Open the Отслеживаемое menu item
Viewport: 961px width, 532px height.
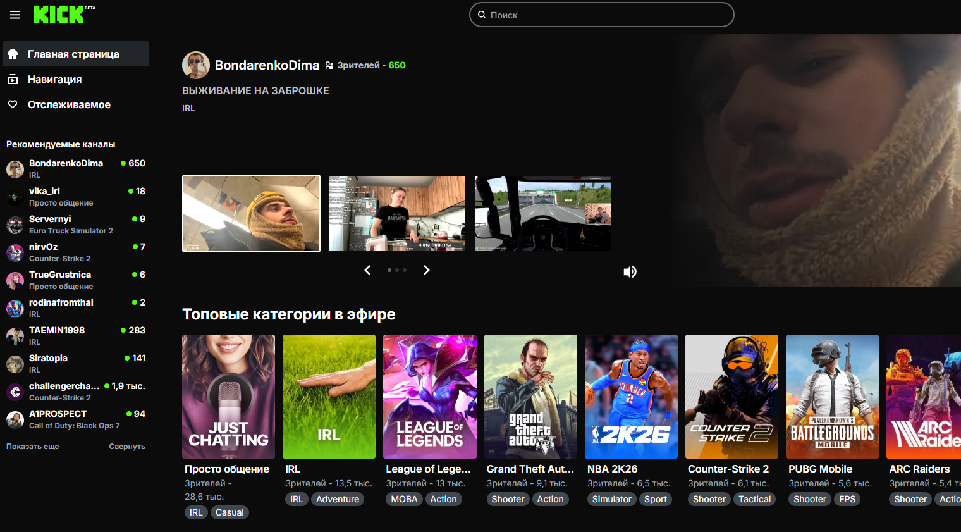[76, 104]
